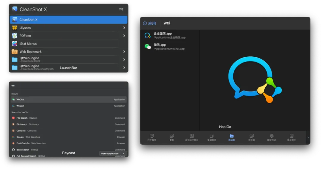Image resolution: width=322 pixels, height=169 pixels.
Task: Click the "Browser" label on the Google row
Action: tap(121, 137)
